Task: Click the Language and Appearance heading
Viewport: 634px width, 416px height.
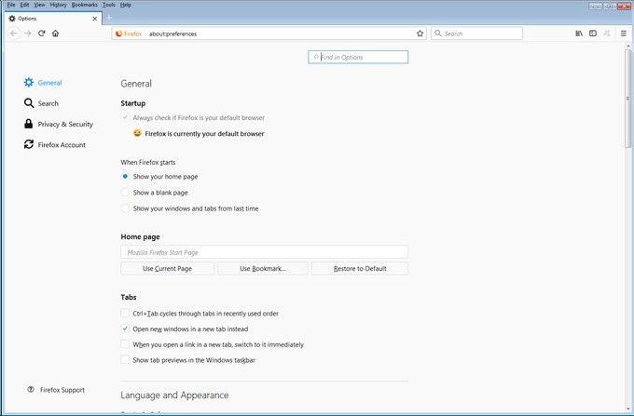Action: click(174, 395)
